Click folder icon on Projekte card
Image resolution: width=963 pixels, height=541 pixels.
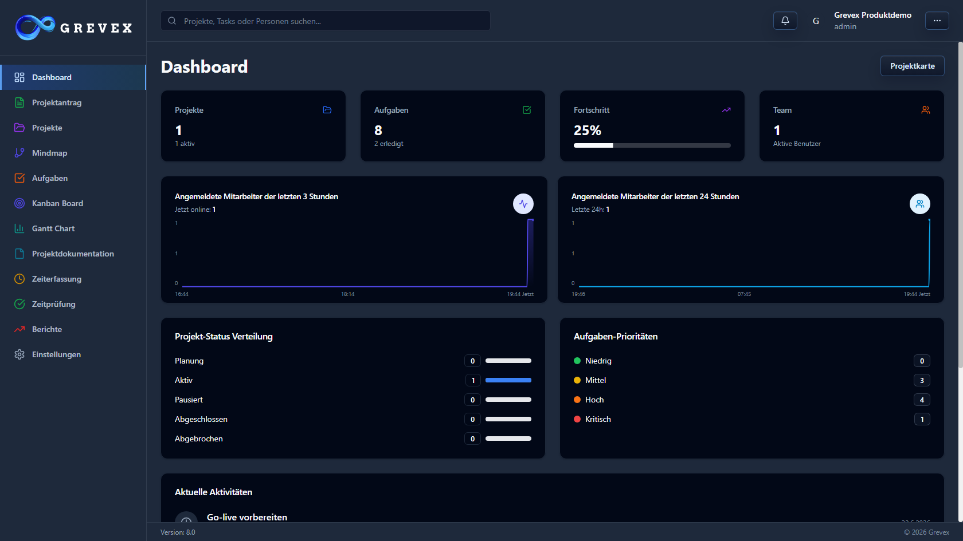pos(327,110)
